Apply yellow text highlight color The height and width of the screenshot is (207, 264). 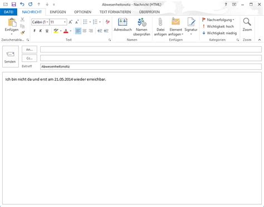pyautogui.click(x=56, y=31)
